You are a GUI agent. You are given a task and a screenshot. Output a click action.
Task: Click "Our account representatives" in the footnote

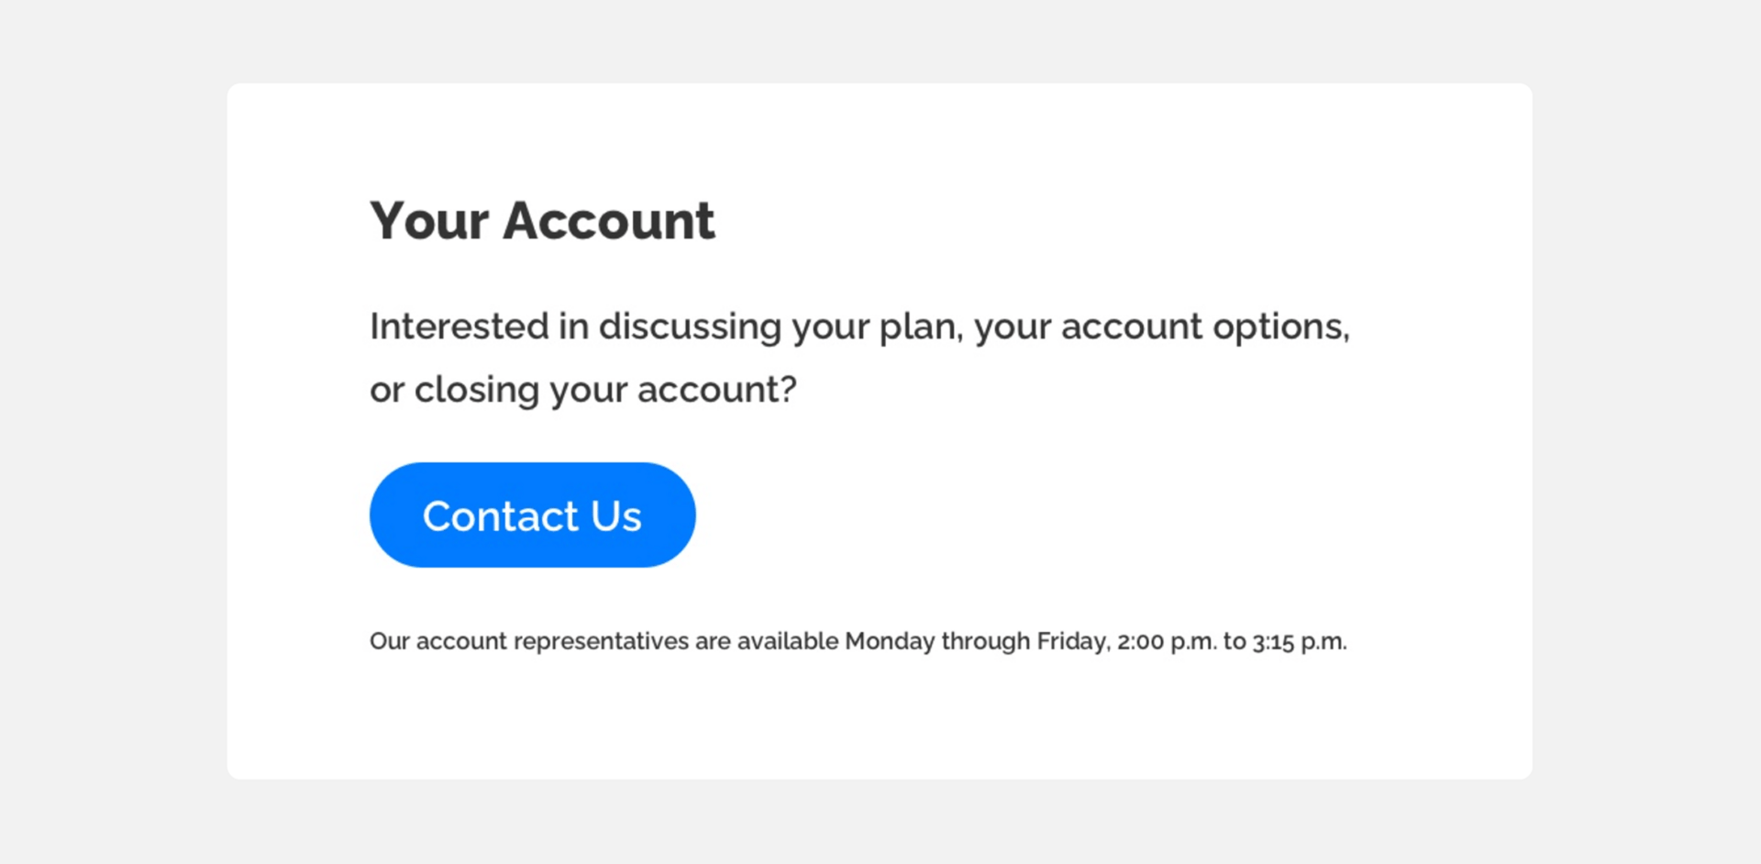pos(529,641)
